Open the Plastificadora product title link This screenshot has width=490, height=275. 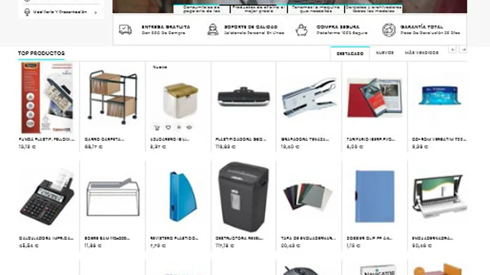pos(241,139)
